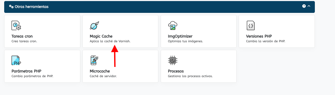Open Procesos title text
335x95 pixels.
[x=176, y=71]
